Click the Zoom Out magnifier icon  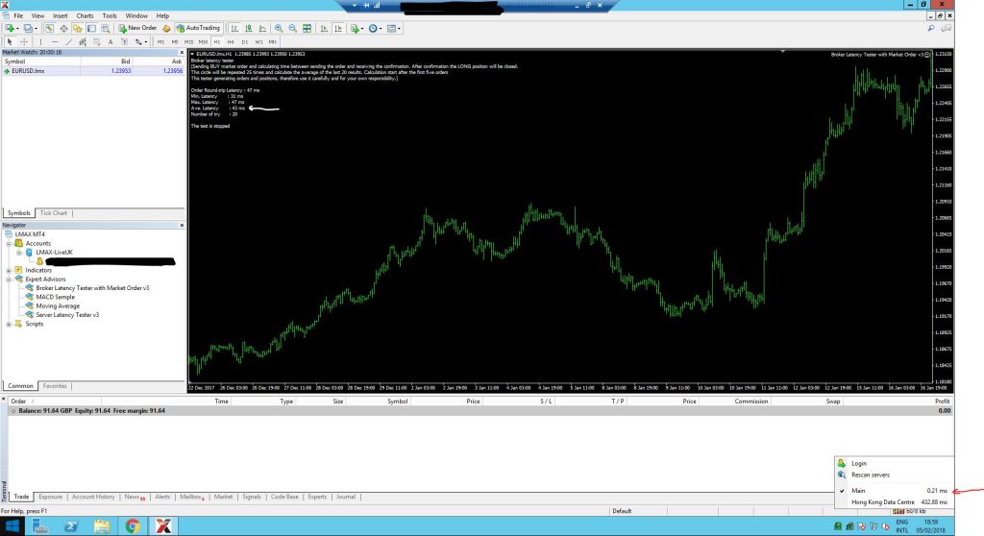[x=292, y=28]
